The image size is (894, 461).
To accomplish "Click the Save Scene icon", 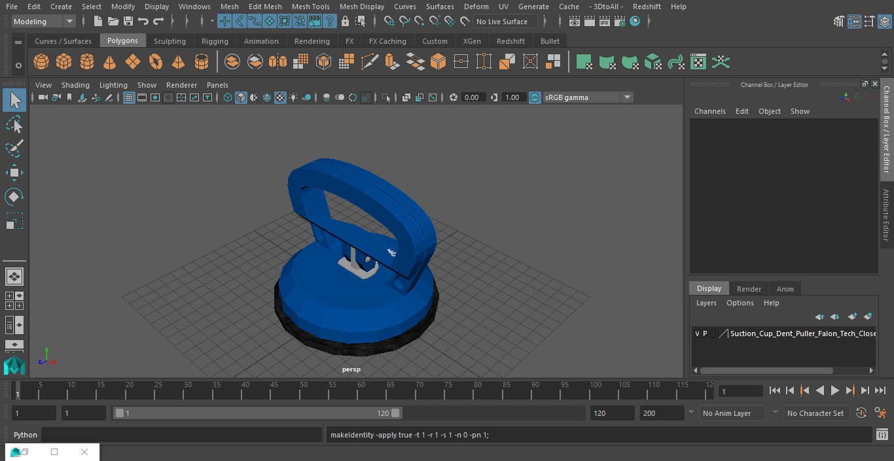I will pos(128,22).
